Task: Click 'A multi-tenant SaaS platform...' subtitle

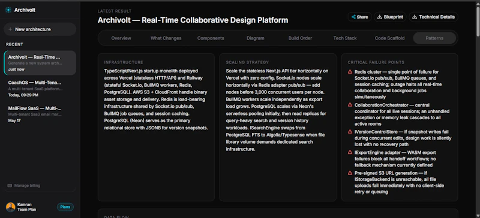Action: pos(35,89)
